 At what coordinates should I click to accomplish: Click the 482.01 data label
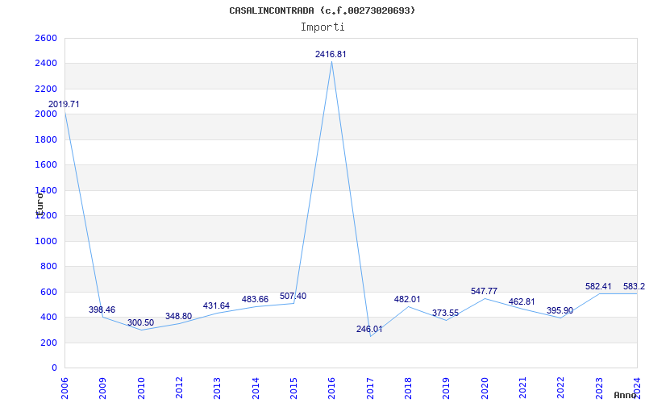pyautogui.click(x=407, y=299)
